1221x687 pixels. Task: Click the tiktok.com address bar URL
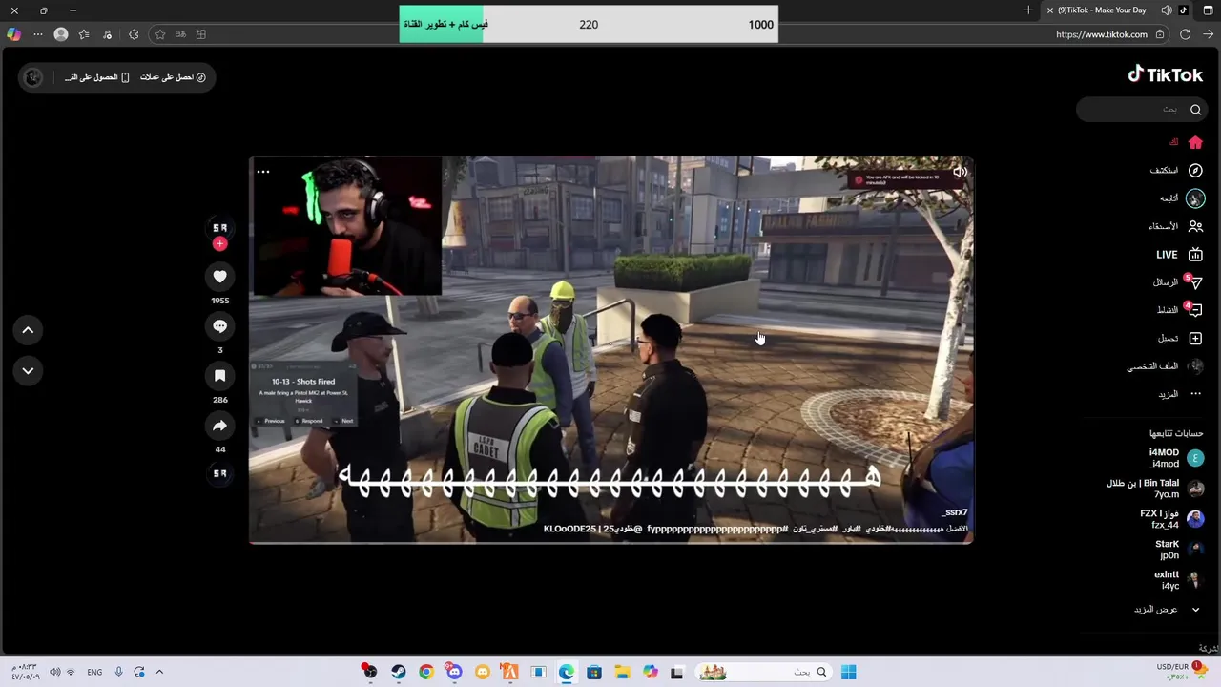(1102, 34)
